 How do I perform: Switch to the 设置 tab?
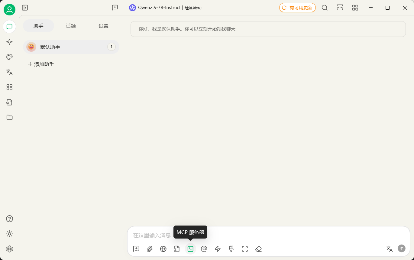tap(103, 26)
